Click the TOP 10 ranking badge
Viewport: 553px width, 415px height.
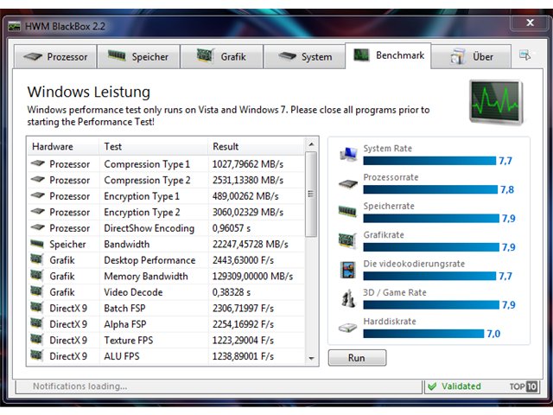(524, 386)
